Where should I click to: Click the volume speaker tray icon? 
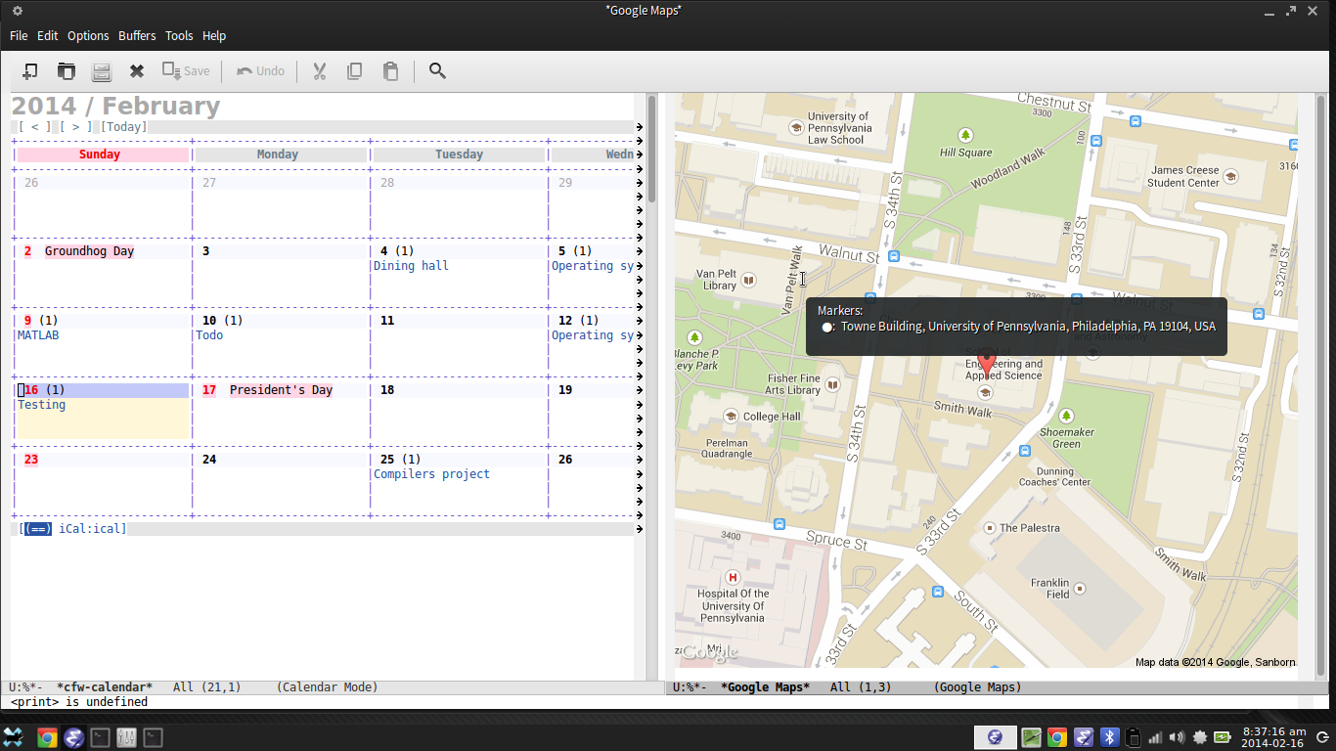click(x=1177, y=737)
